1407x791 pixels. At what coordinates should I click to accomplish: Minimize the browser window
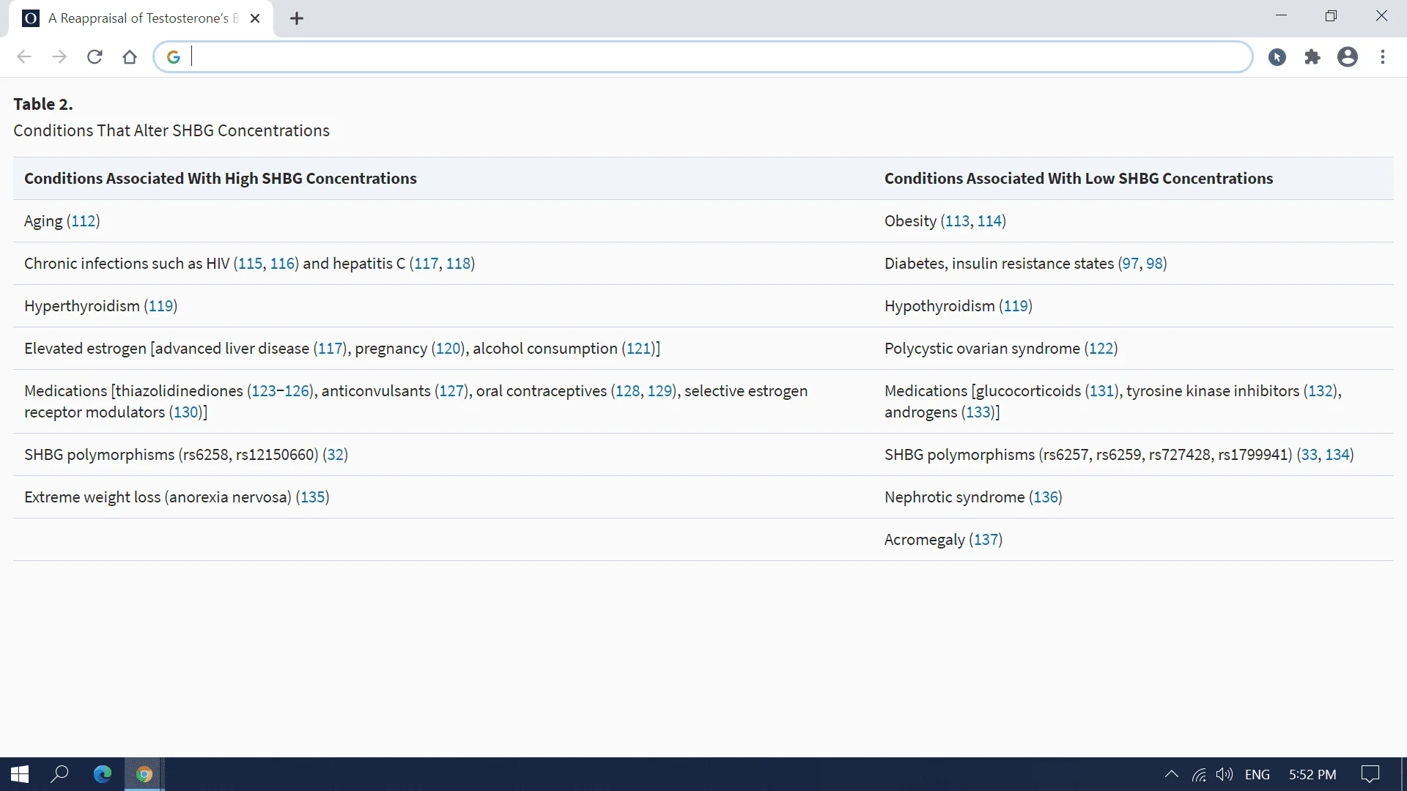[1282, 16]
